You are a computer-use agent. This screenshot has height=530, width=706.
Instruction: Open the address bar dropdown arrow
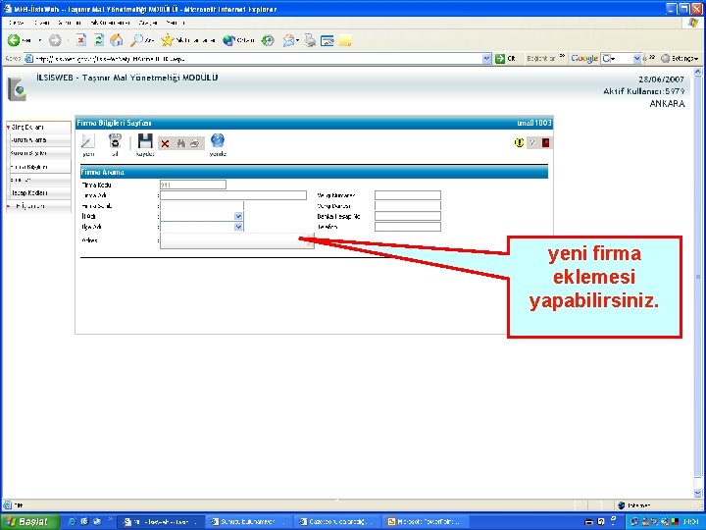(486, 59)
